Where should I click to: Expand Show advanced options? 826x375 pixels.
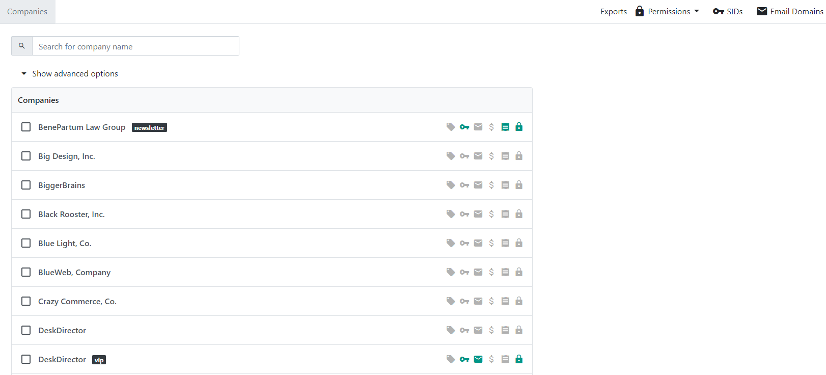click(x=69, y=74)
